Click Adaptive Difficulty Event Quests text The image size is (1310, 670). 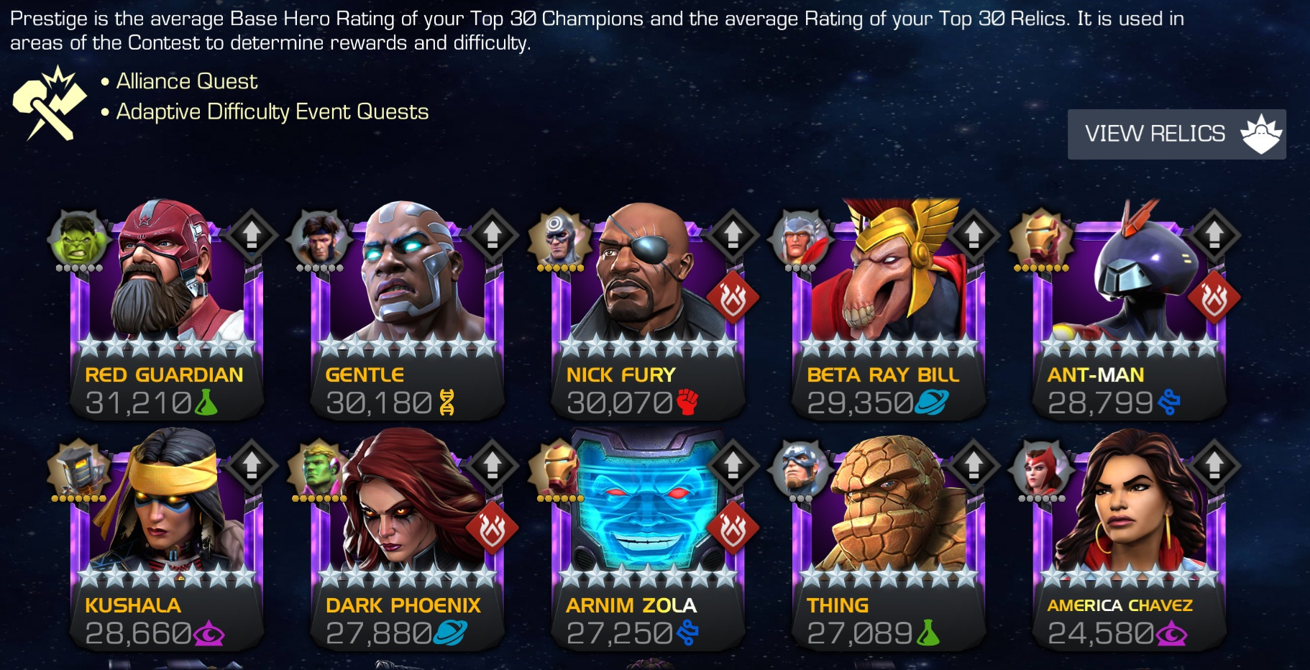(272, 111)
